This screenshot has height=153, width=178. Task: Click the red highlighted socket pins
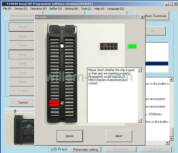[54, 103]
